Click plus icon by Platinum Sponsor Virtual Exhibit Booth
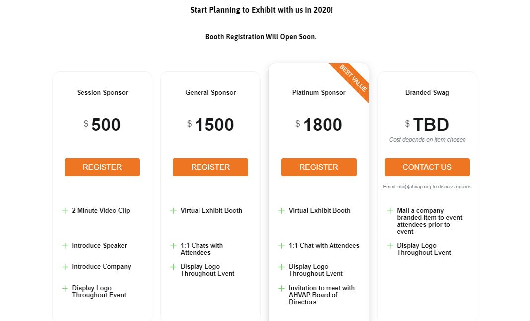The image size is (530, 321). click(282, 211)
